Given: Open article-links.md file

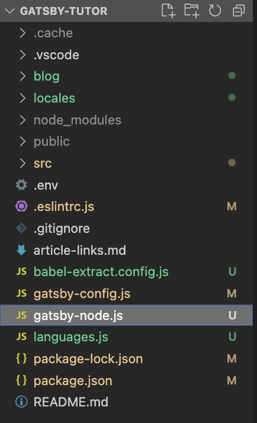Looking at the screenshot, I should [79, 251].
